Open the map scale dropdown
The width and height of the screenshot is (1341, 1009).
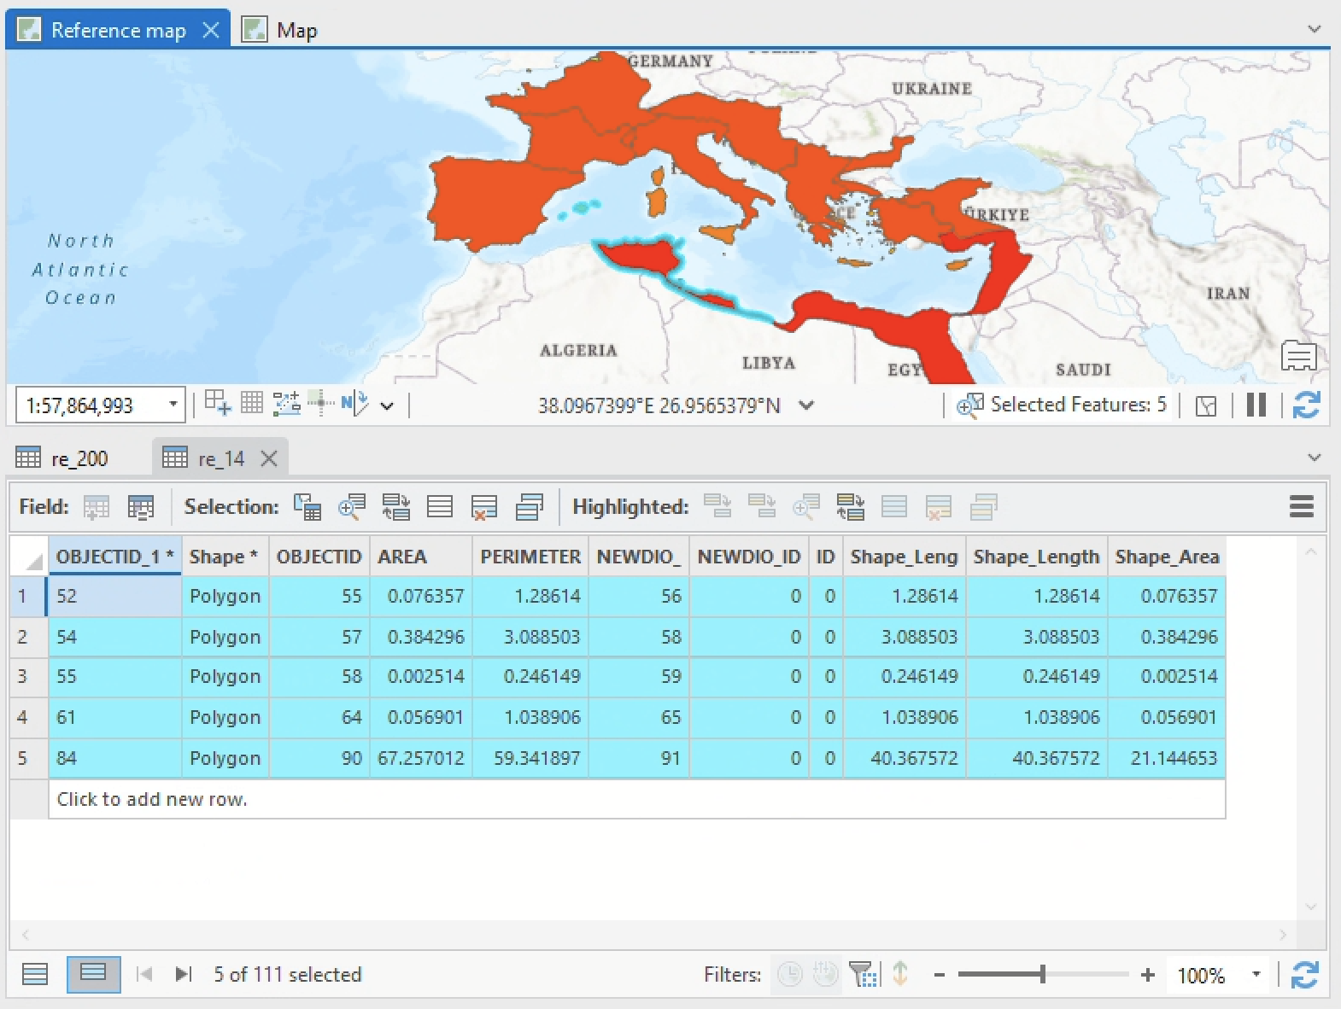(x=173, y=405)
